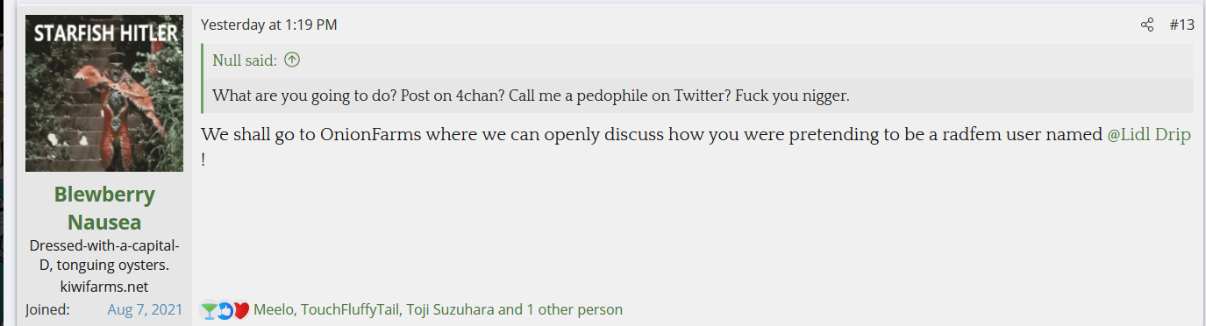Image resolution: width=1206 pixels, height=326 pixels.
Task: Click the red heart reaction icon
Action: click(x=241, y=309)
